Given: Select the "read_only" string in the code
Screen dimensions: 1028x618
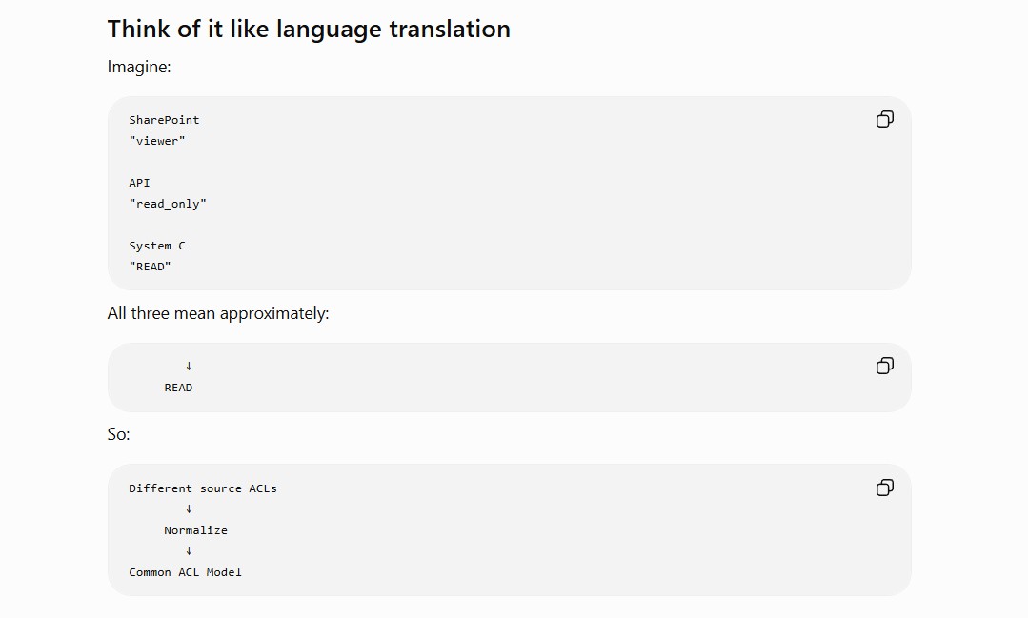Looking at the screenshot, I should click(168, 204).
